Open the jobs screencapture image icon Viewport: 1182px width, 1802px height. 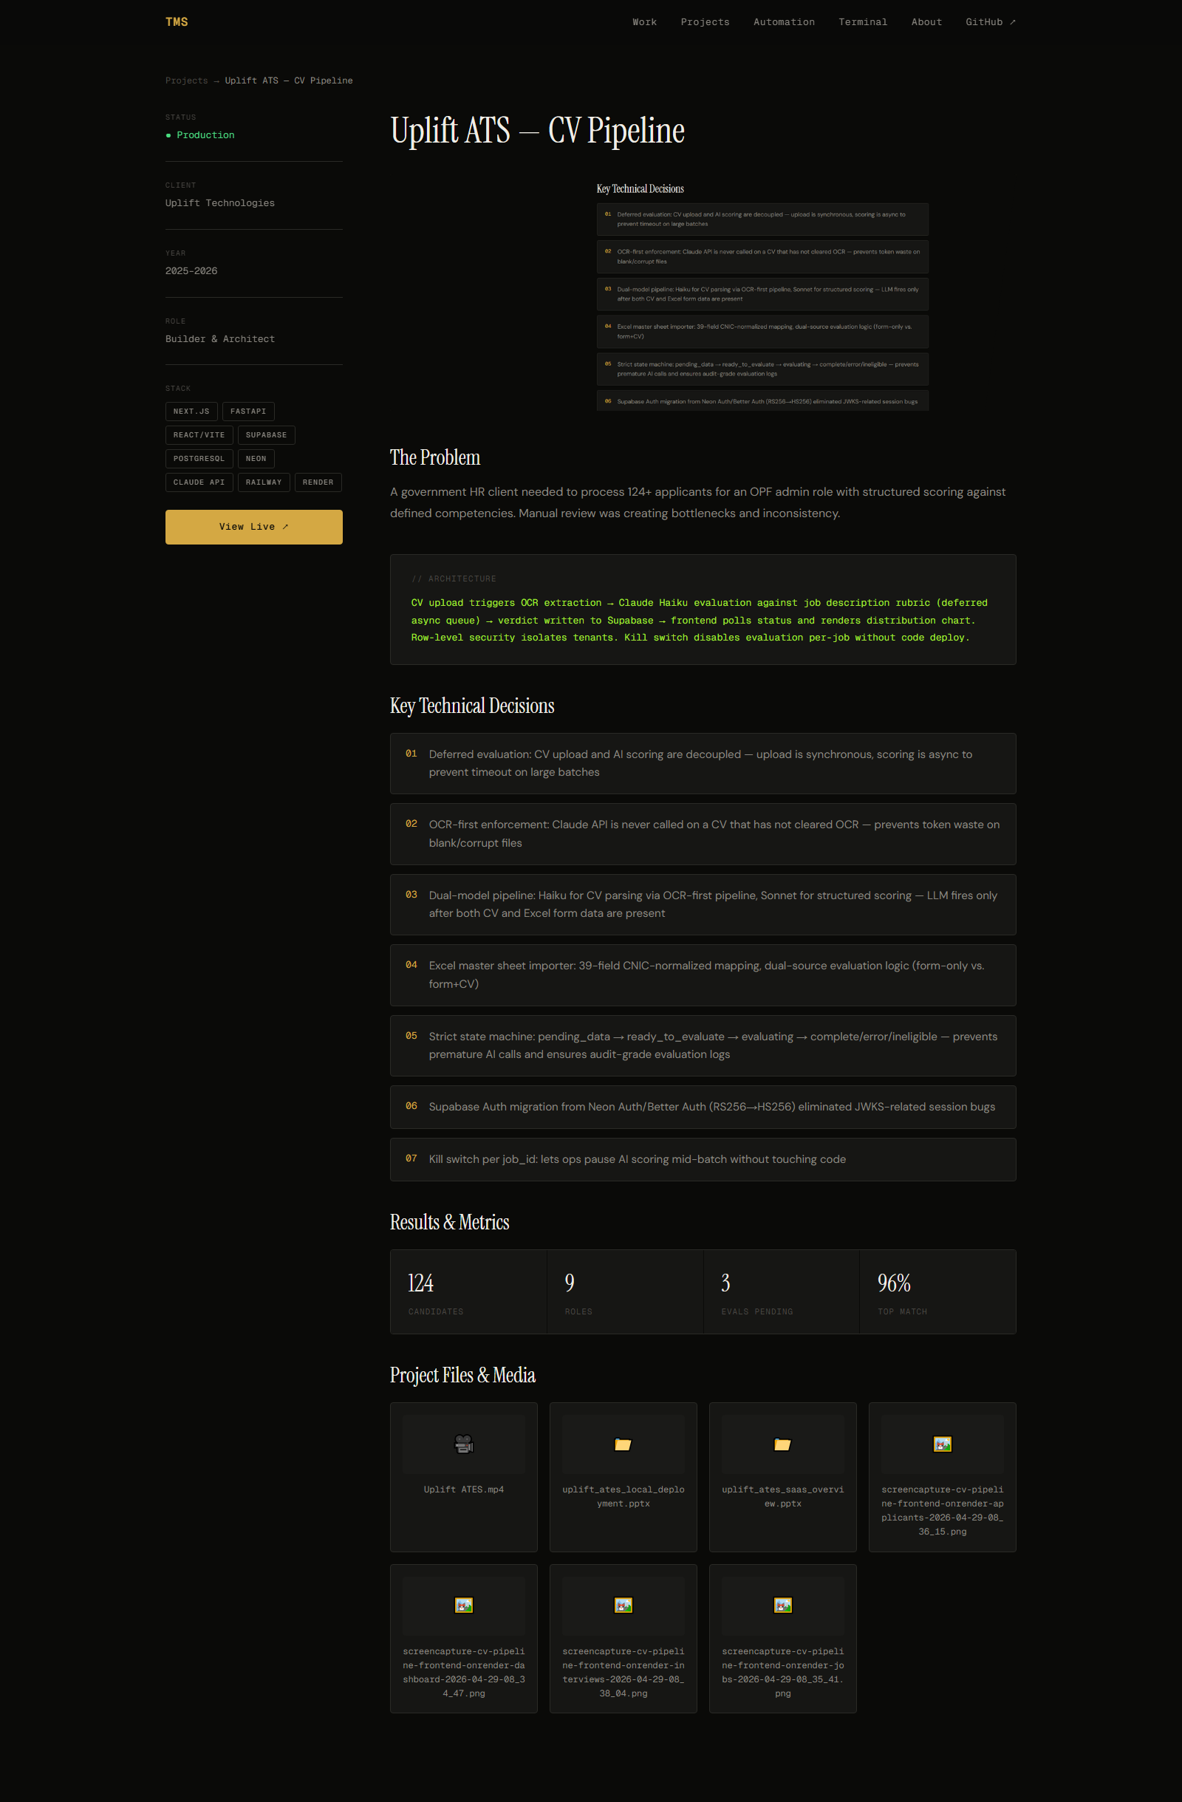(782, 1605)
